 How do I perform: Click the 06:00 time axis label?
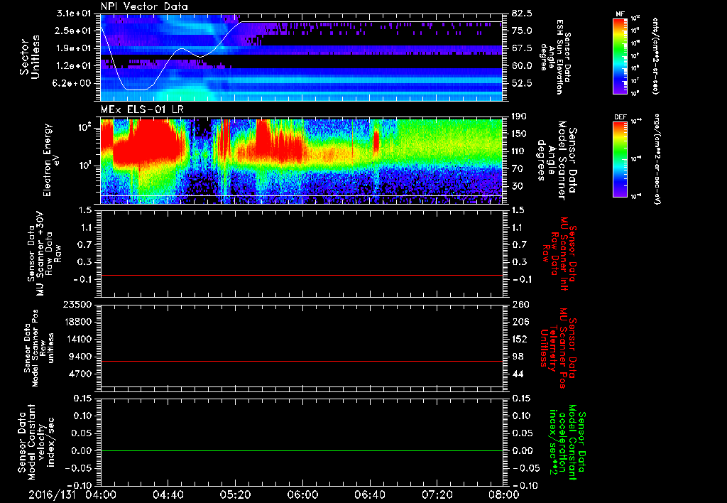pyautogui.click(x=302, y=494)
